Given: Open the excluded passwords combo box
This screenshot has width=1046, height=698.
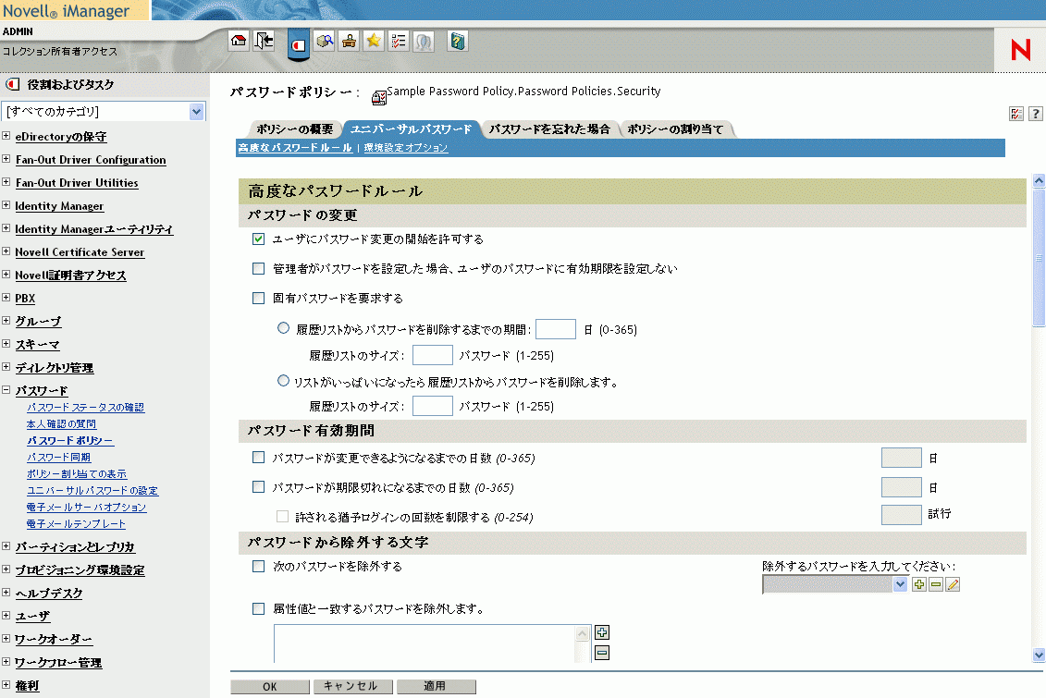Looking at the screenshot, I should point(834,584).
